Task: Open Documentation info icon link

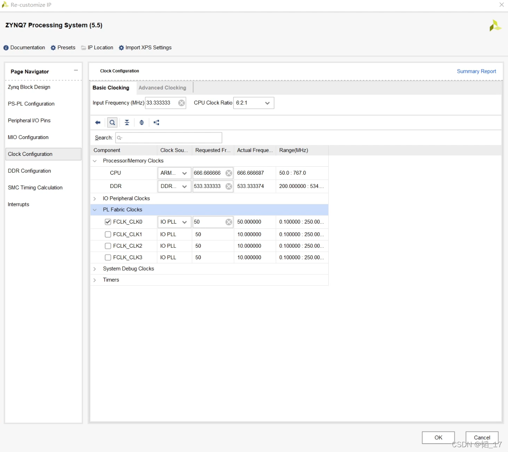Action: coord(24,48)
